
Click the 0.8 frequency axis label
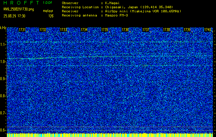(x=3, y=96)
